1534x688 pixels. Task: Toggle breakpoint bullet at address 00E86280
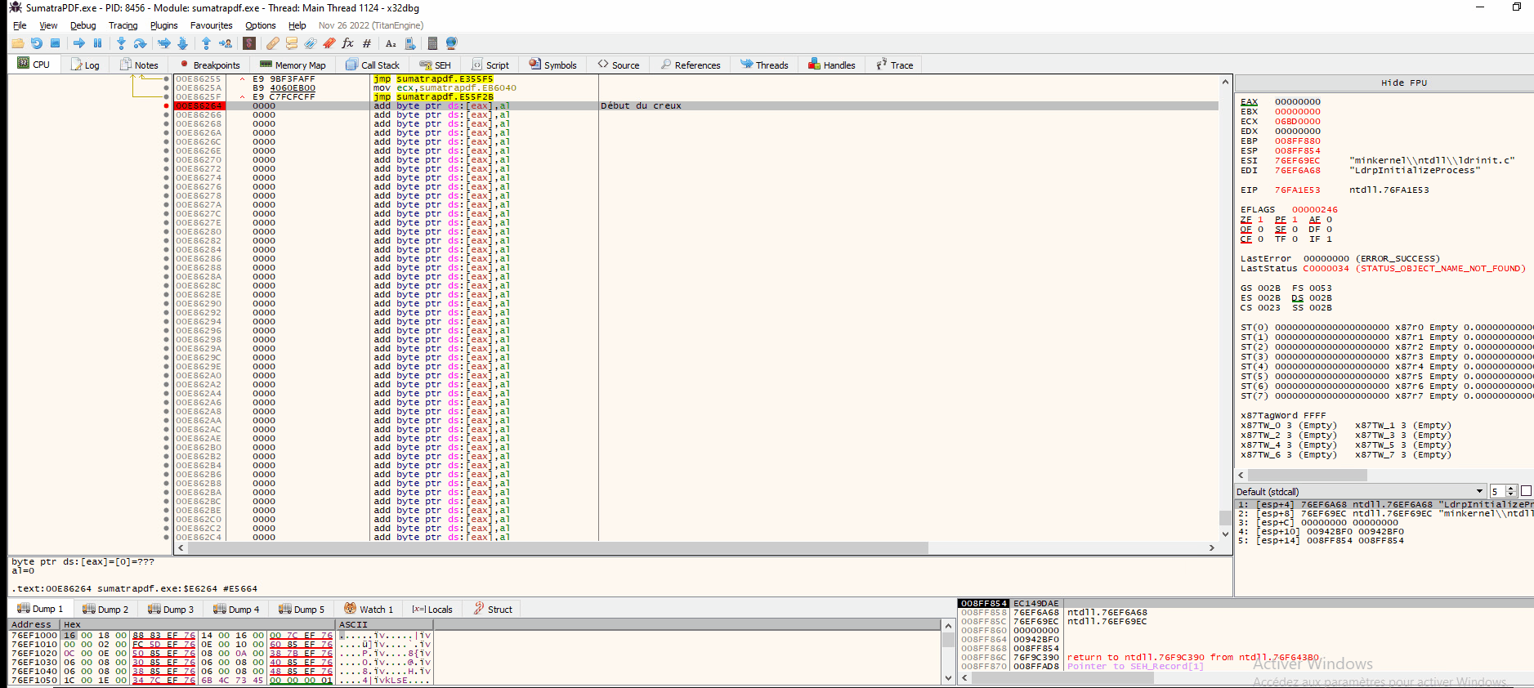pyautogui.click(x=167, y=232)
